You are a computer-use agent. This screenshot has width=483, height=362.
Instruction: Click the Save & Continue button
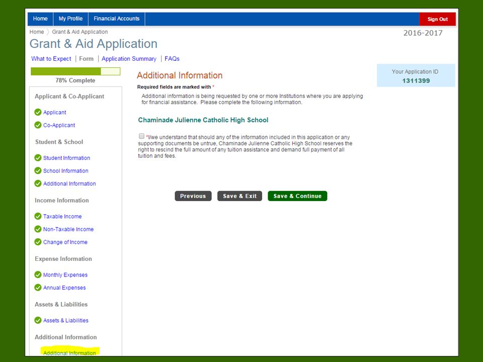(x=297, y=196)
